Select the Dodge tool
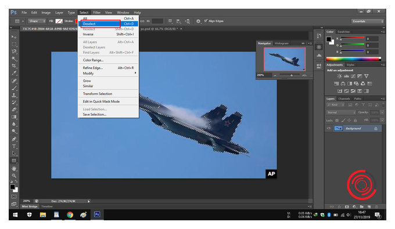The image size is (395, 229). tap(14, 131)
